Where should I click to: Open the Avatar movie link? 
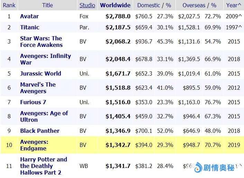click(x=29, y=16)
